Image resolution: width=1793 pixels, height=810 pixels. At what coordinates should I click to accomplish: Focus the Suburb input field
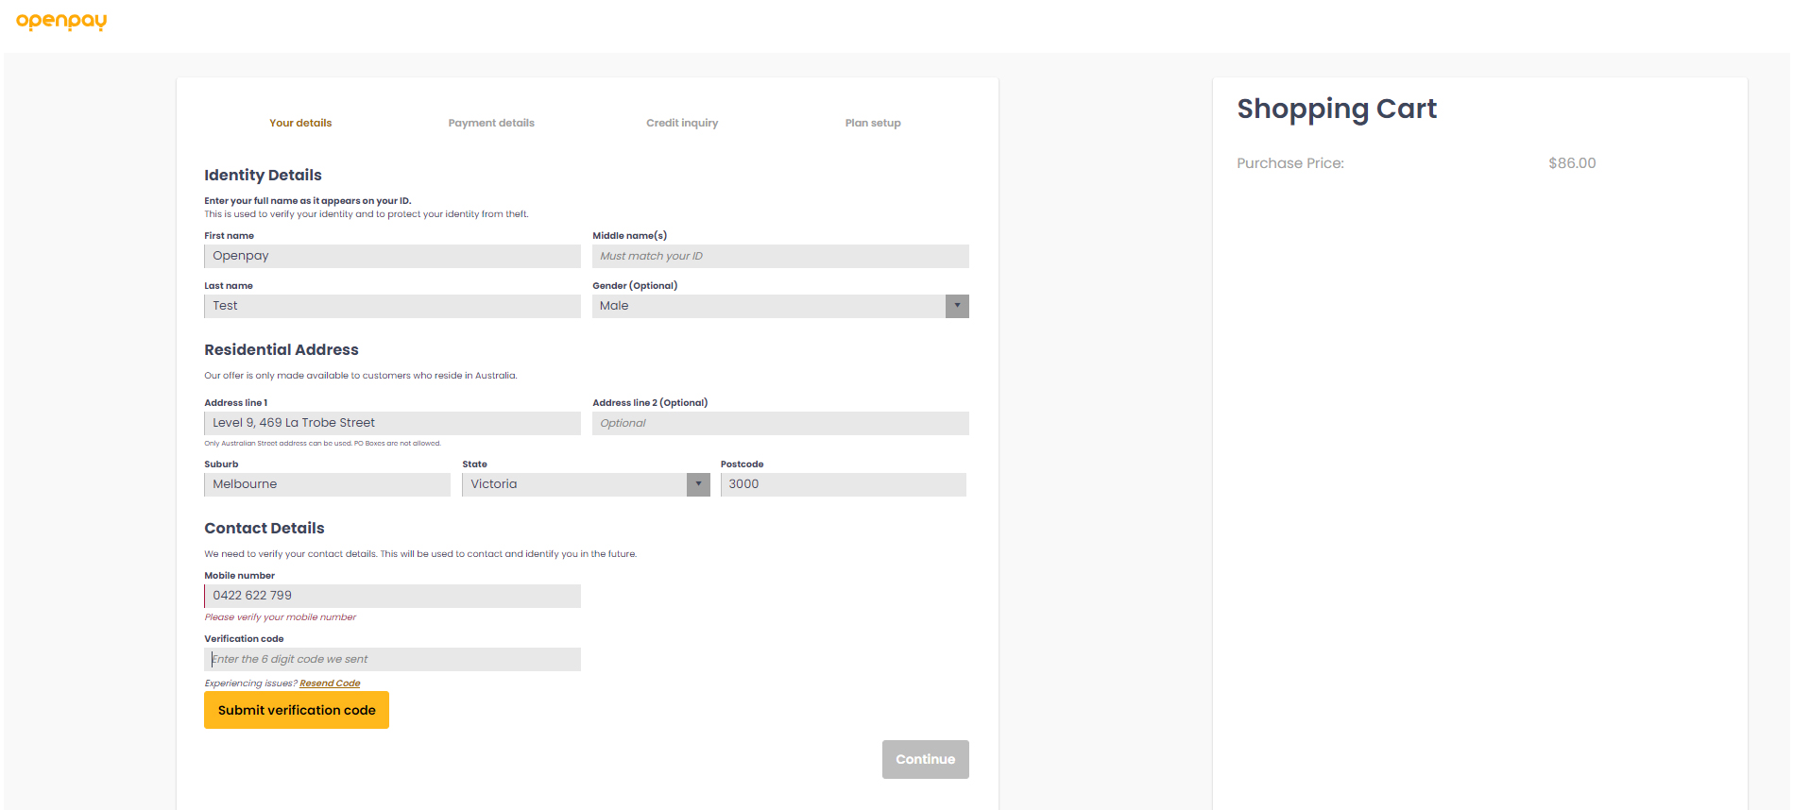pos(327,484)
